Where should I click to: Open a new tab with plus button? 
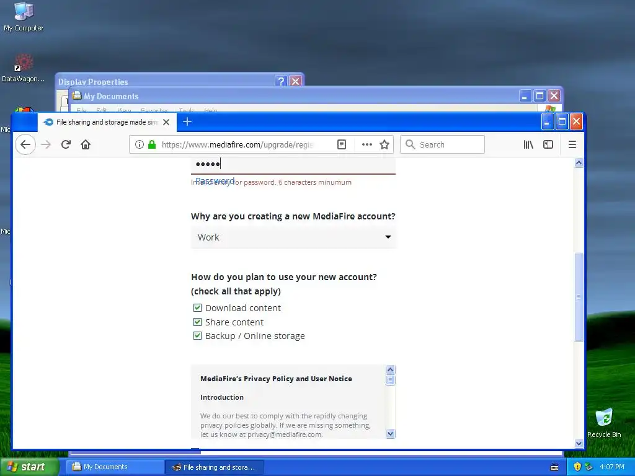[187, 122]
